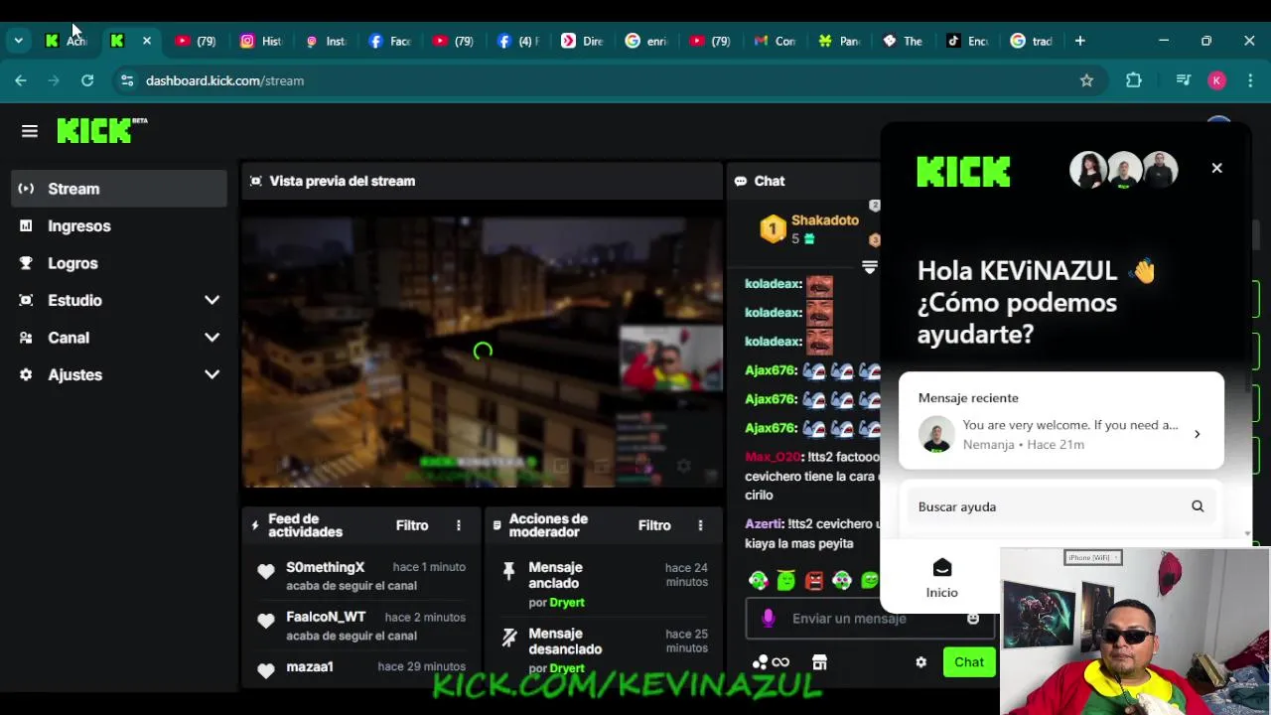The height and width of the screenshot is (715, 1271).
Task: Open the shop icon below chat
Action: tap(819, 662)
